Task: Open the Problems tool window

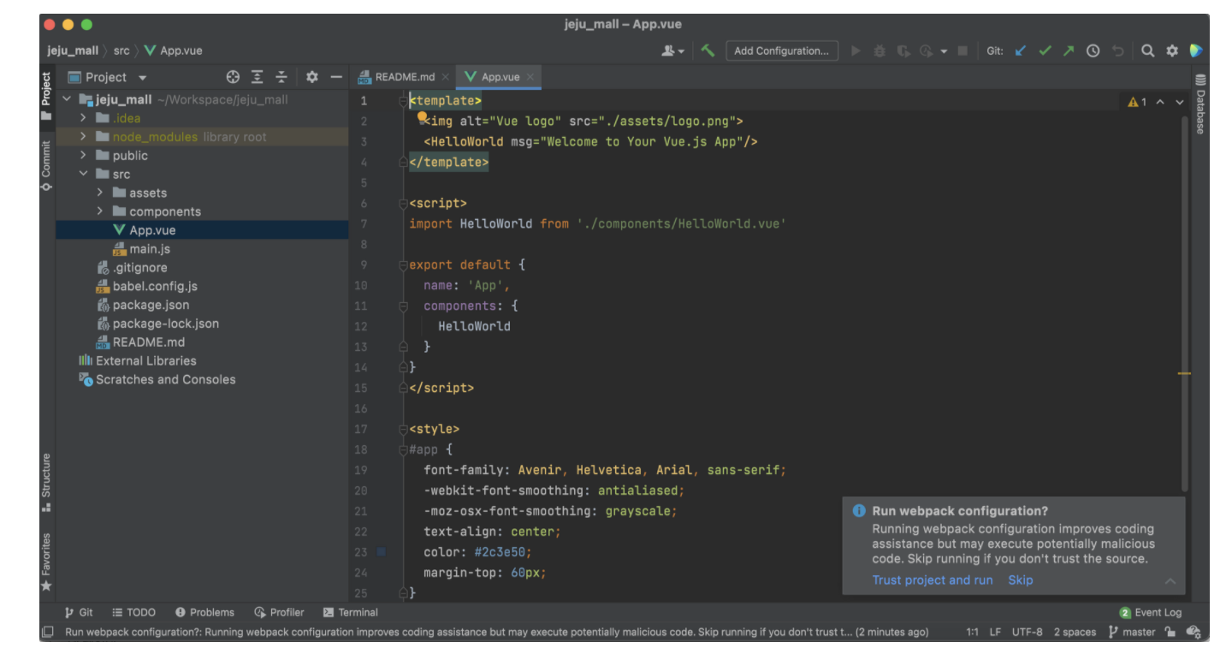Action: pyautogui.click(x=204, y=612)
